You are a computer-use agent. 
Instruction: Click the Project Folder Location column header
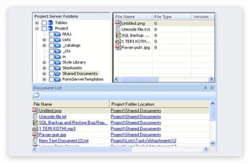136,104
